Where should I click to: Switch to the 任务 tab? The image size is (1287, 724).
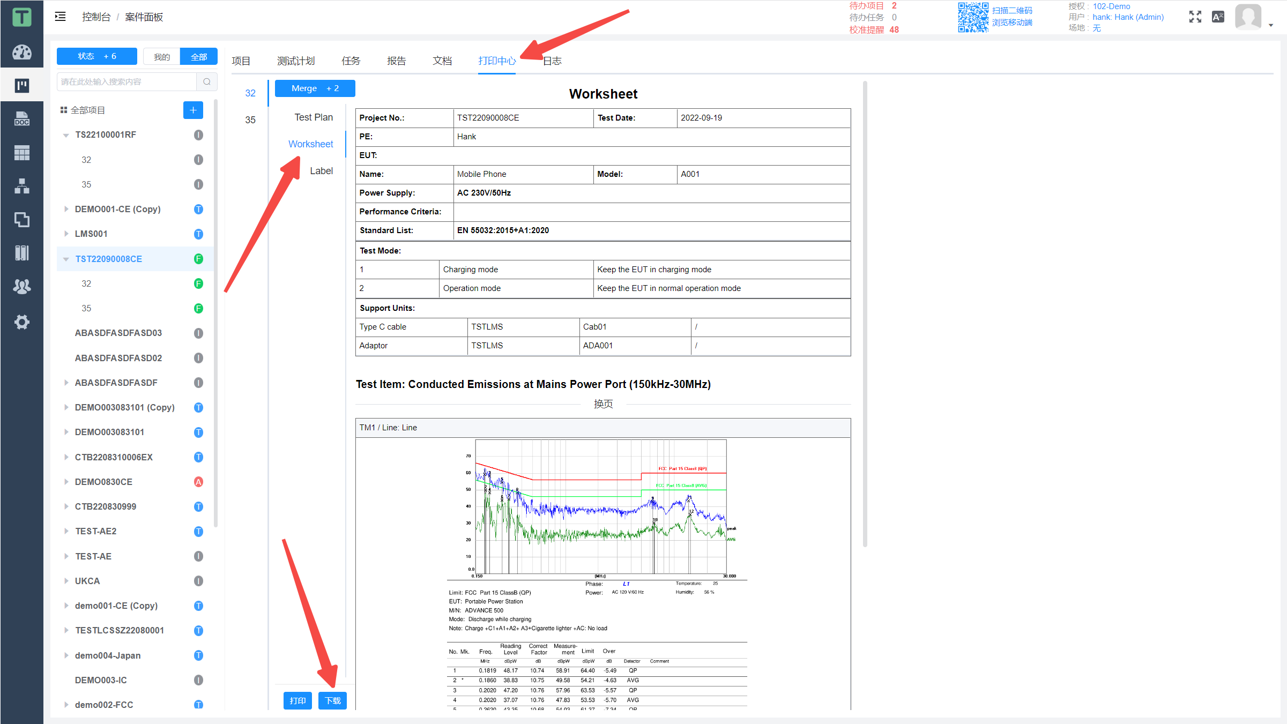click(351, 61)
